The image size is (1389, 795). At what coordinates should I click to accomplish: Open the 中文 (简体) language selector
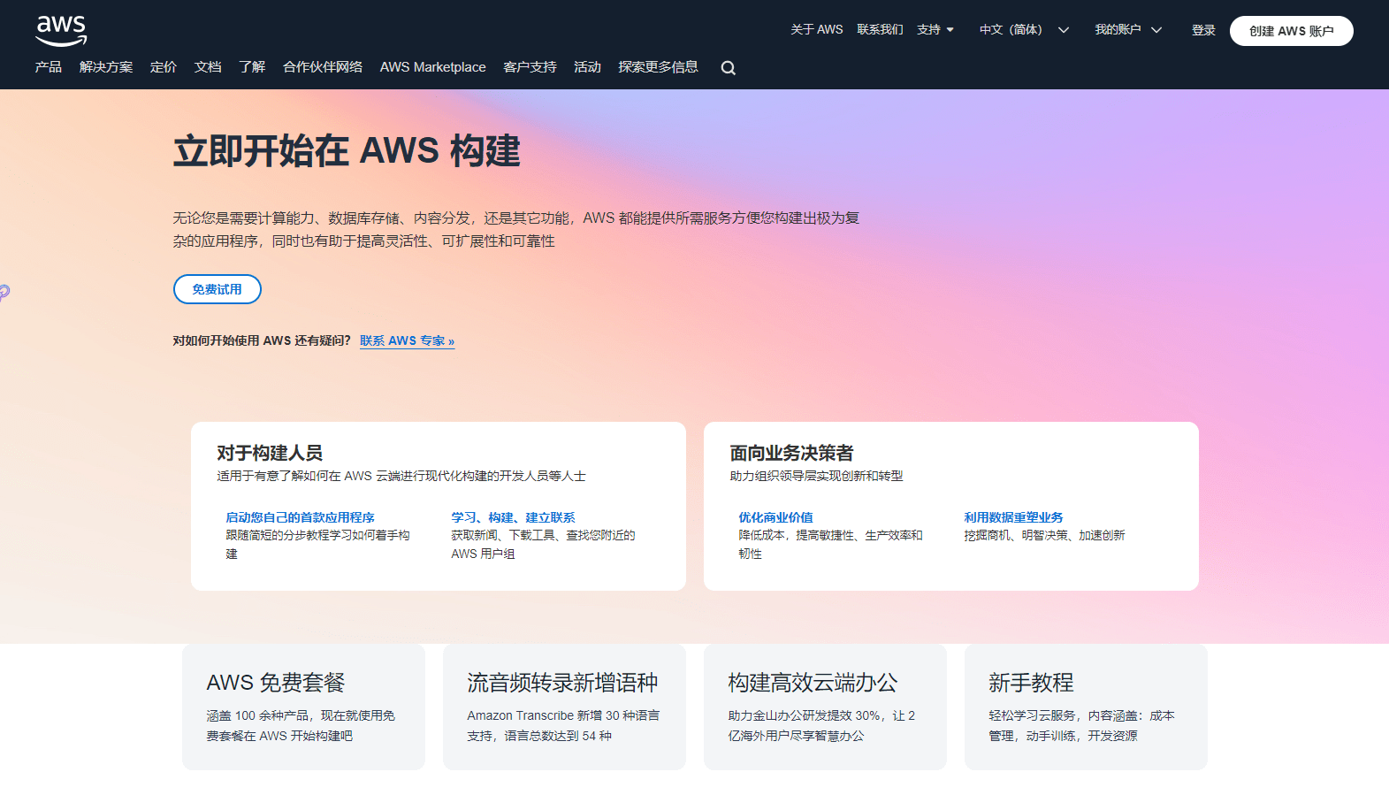[x=1024, y=29]
